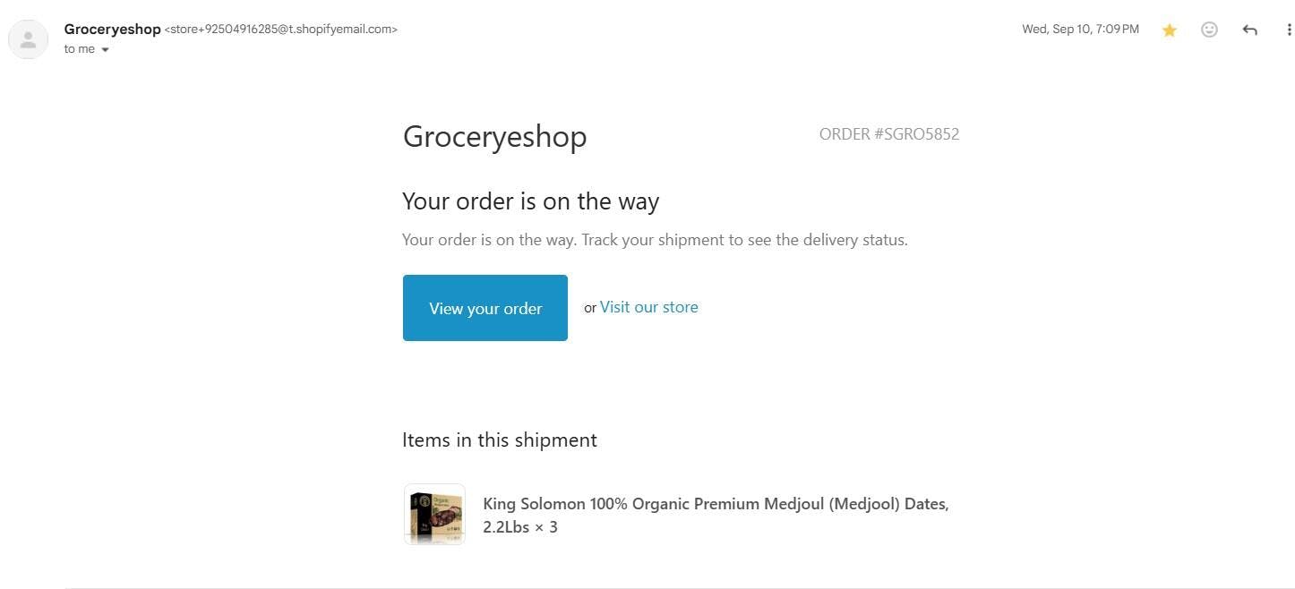Click the ORDER #SGRO5852 number
Image resolution: width=1295 pixels, height=589 pixels.
coord(888,134)
